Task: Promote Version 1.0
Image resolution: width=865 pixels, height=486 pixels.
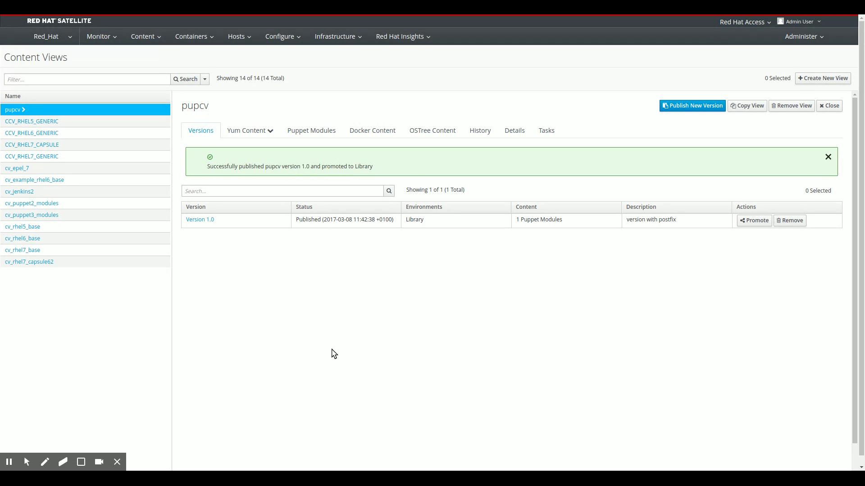Action: 754,220
